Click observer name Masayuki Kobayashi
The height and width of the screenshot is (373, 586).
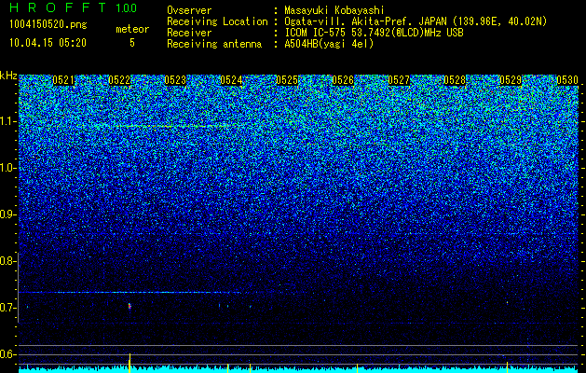(334, 10)
